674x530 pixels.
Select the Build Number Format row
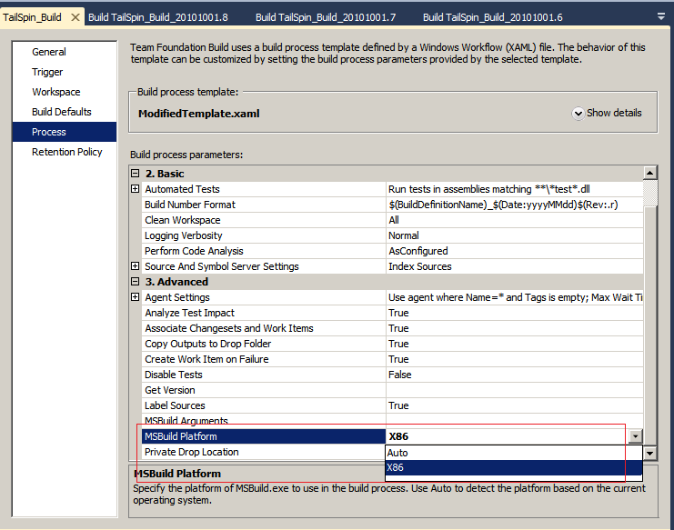(392, 205)
